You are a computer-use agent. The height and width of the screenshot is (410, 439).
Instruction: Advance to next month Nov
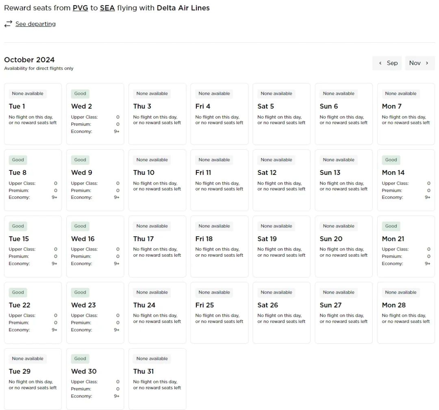419,63
